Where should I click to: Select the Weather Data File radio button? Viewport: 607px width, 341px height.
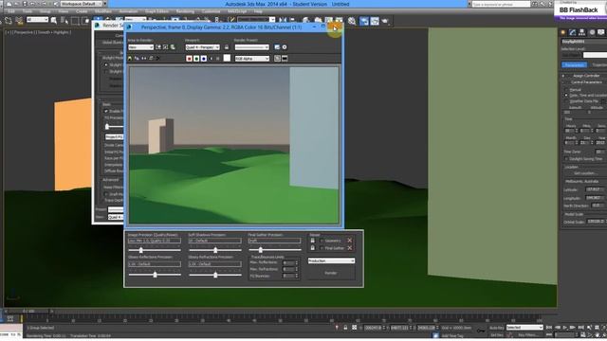point(566,101)
